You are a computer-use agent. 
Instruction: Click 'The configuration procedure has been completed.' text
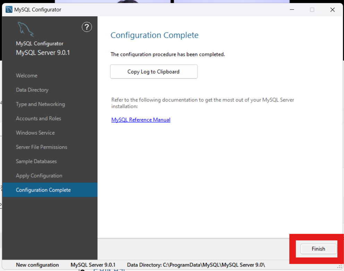click(x=168, y=54)
